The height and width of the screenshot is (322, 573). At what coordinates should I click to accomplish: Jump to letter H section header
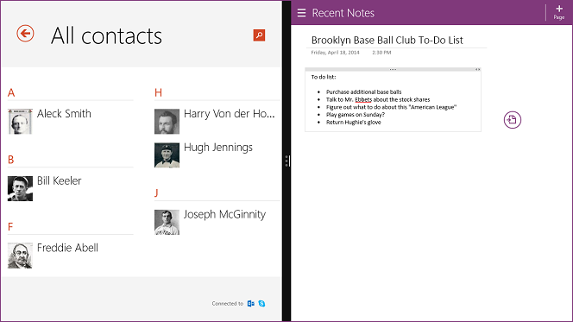[158, 93]
